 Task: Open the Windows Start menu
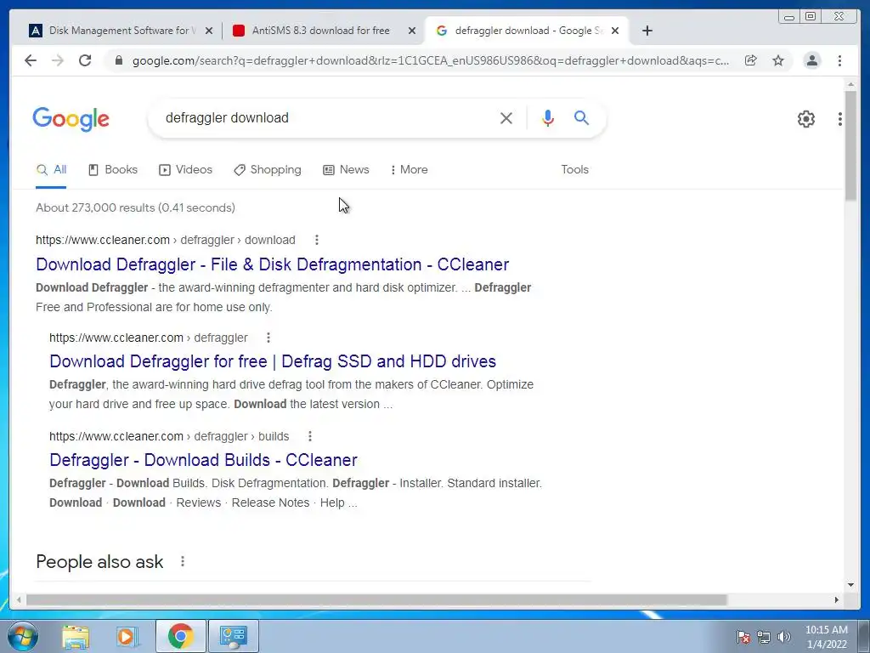pyautogui.click(x=22, y=636)
